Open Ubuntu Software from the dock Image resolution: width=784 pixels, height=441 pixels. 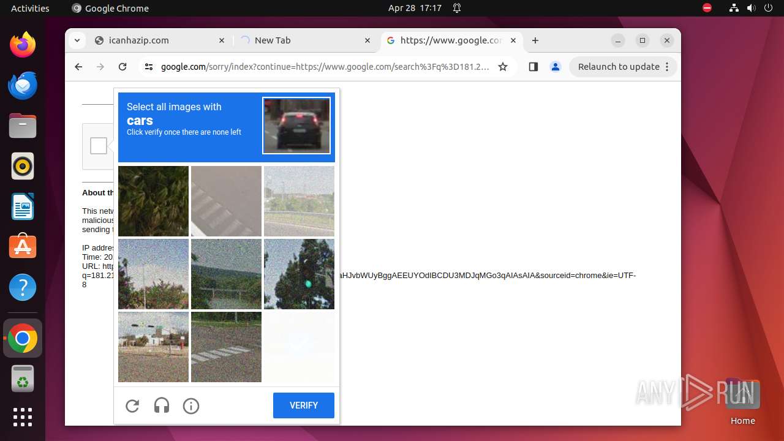pos(23,247)
